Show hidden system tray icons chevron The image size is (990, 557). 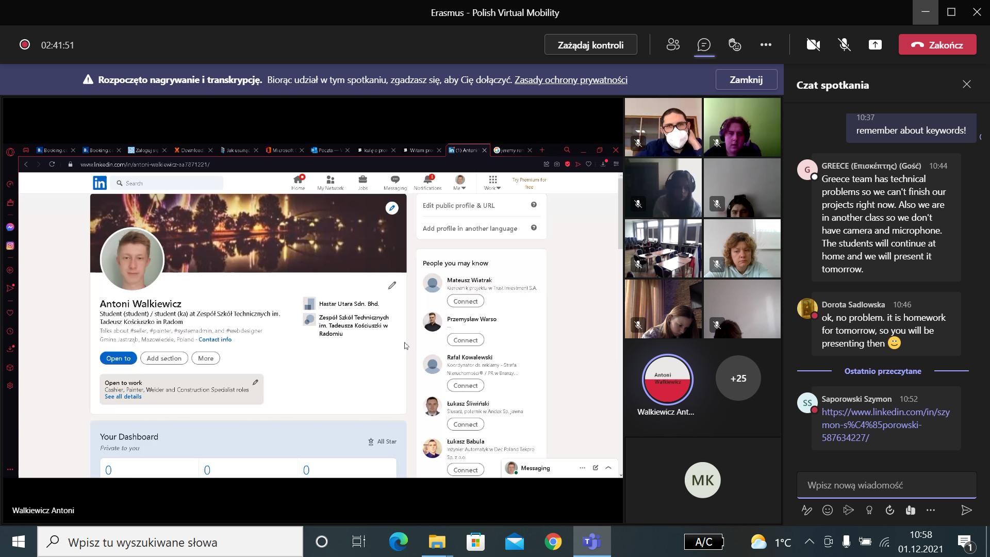(x=810, y=542)
